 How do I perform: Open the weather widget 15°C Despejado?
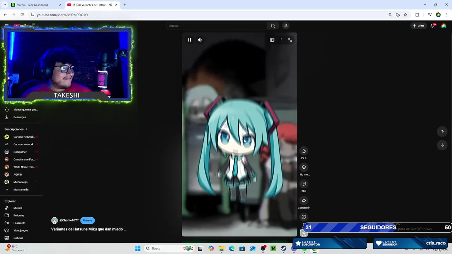15,248
